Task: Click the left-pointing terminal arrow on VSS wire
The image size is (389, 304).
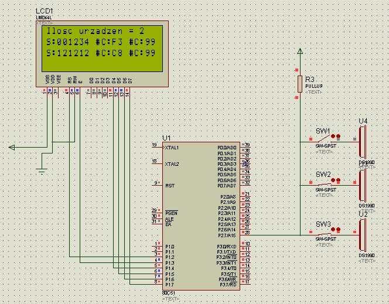Action: (12, 147)
